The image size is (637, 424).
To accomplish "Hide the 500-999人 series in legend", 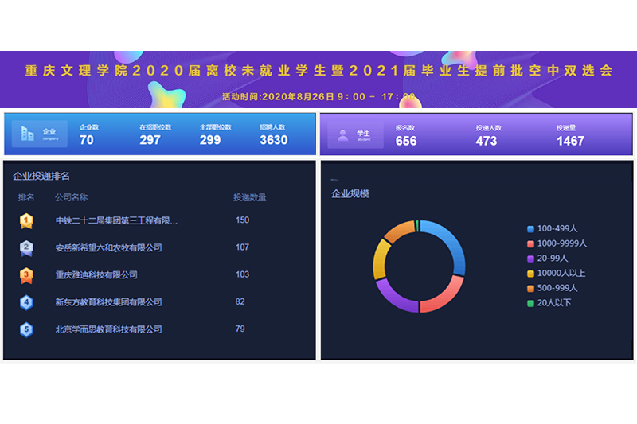I will click(x=557, y=288).
